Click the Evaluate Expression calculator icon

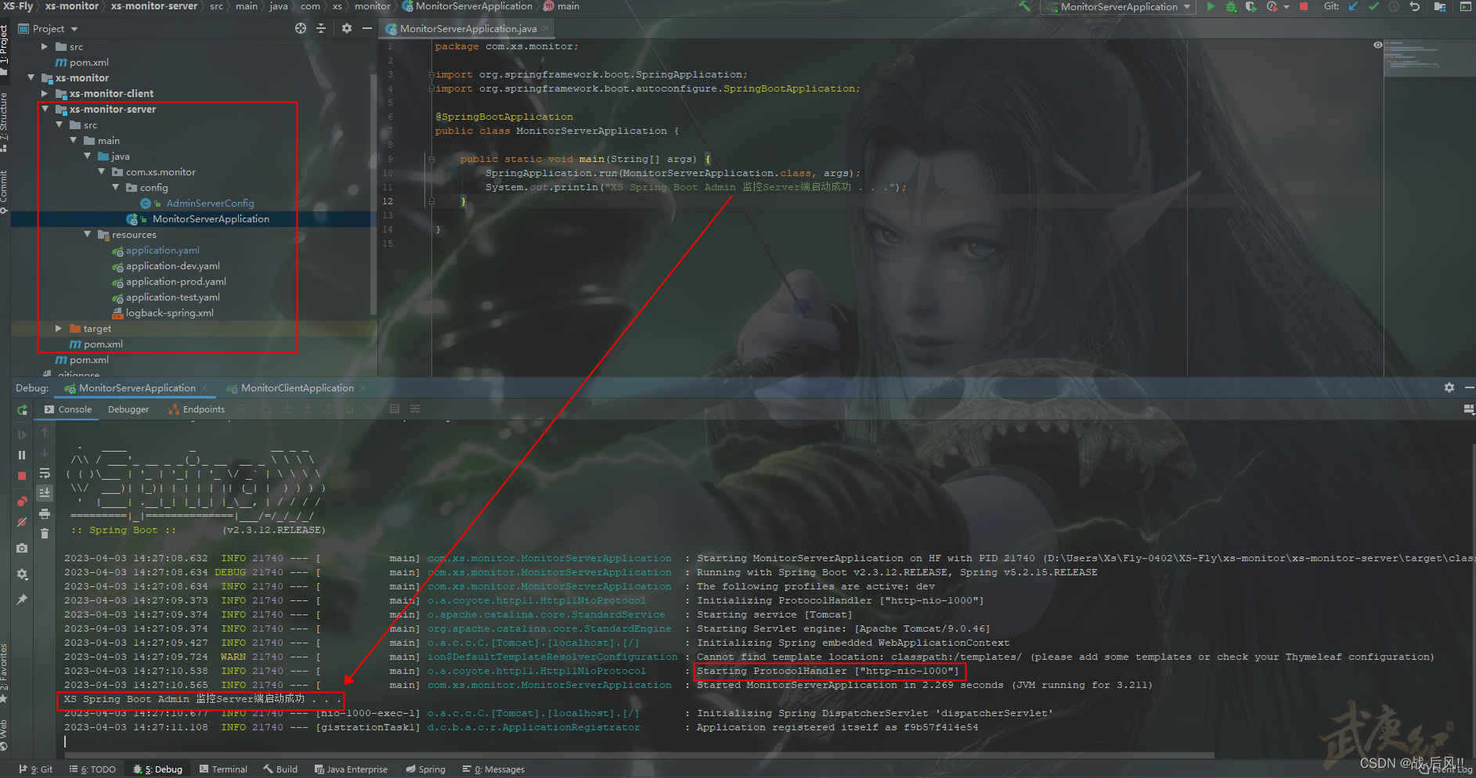pos(395,409)
